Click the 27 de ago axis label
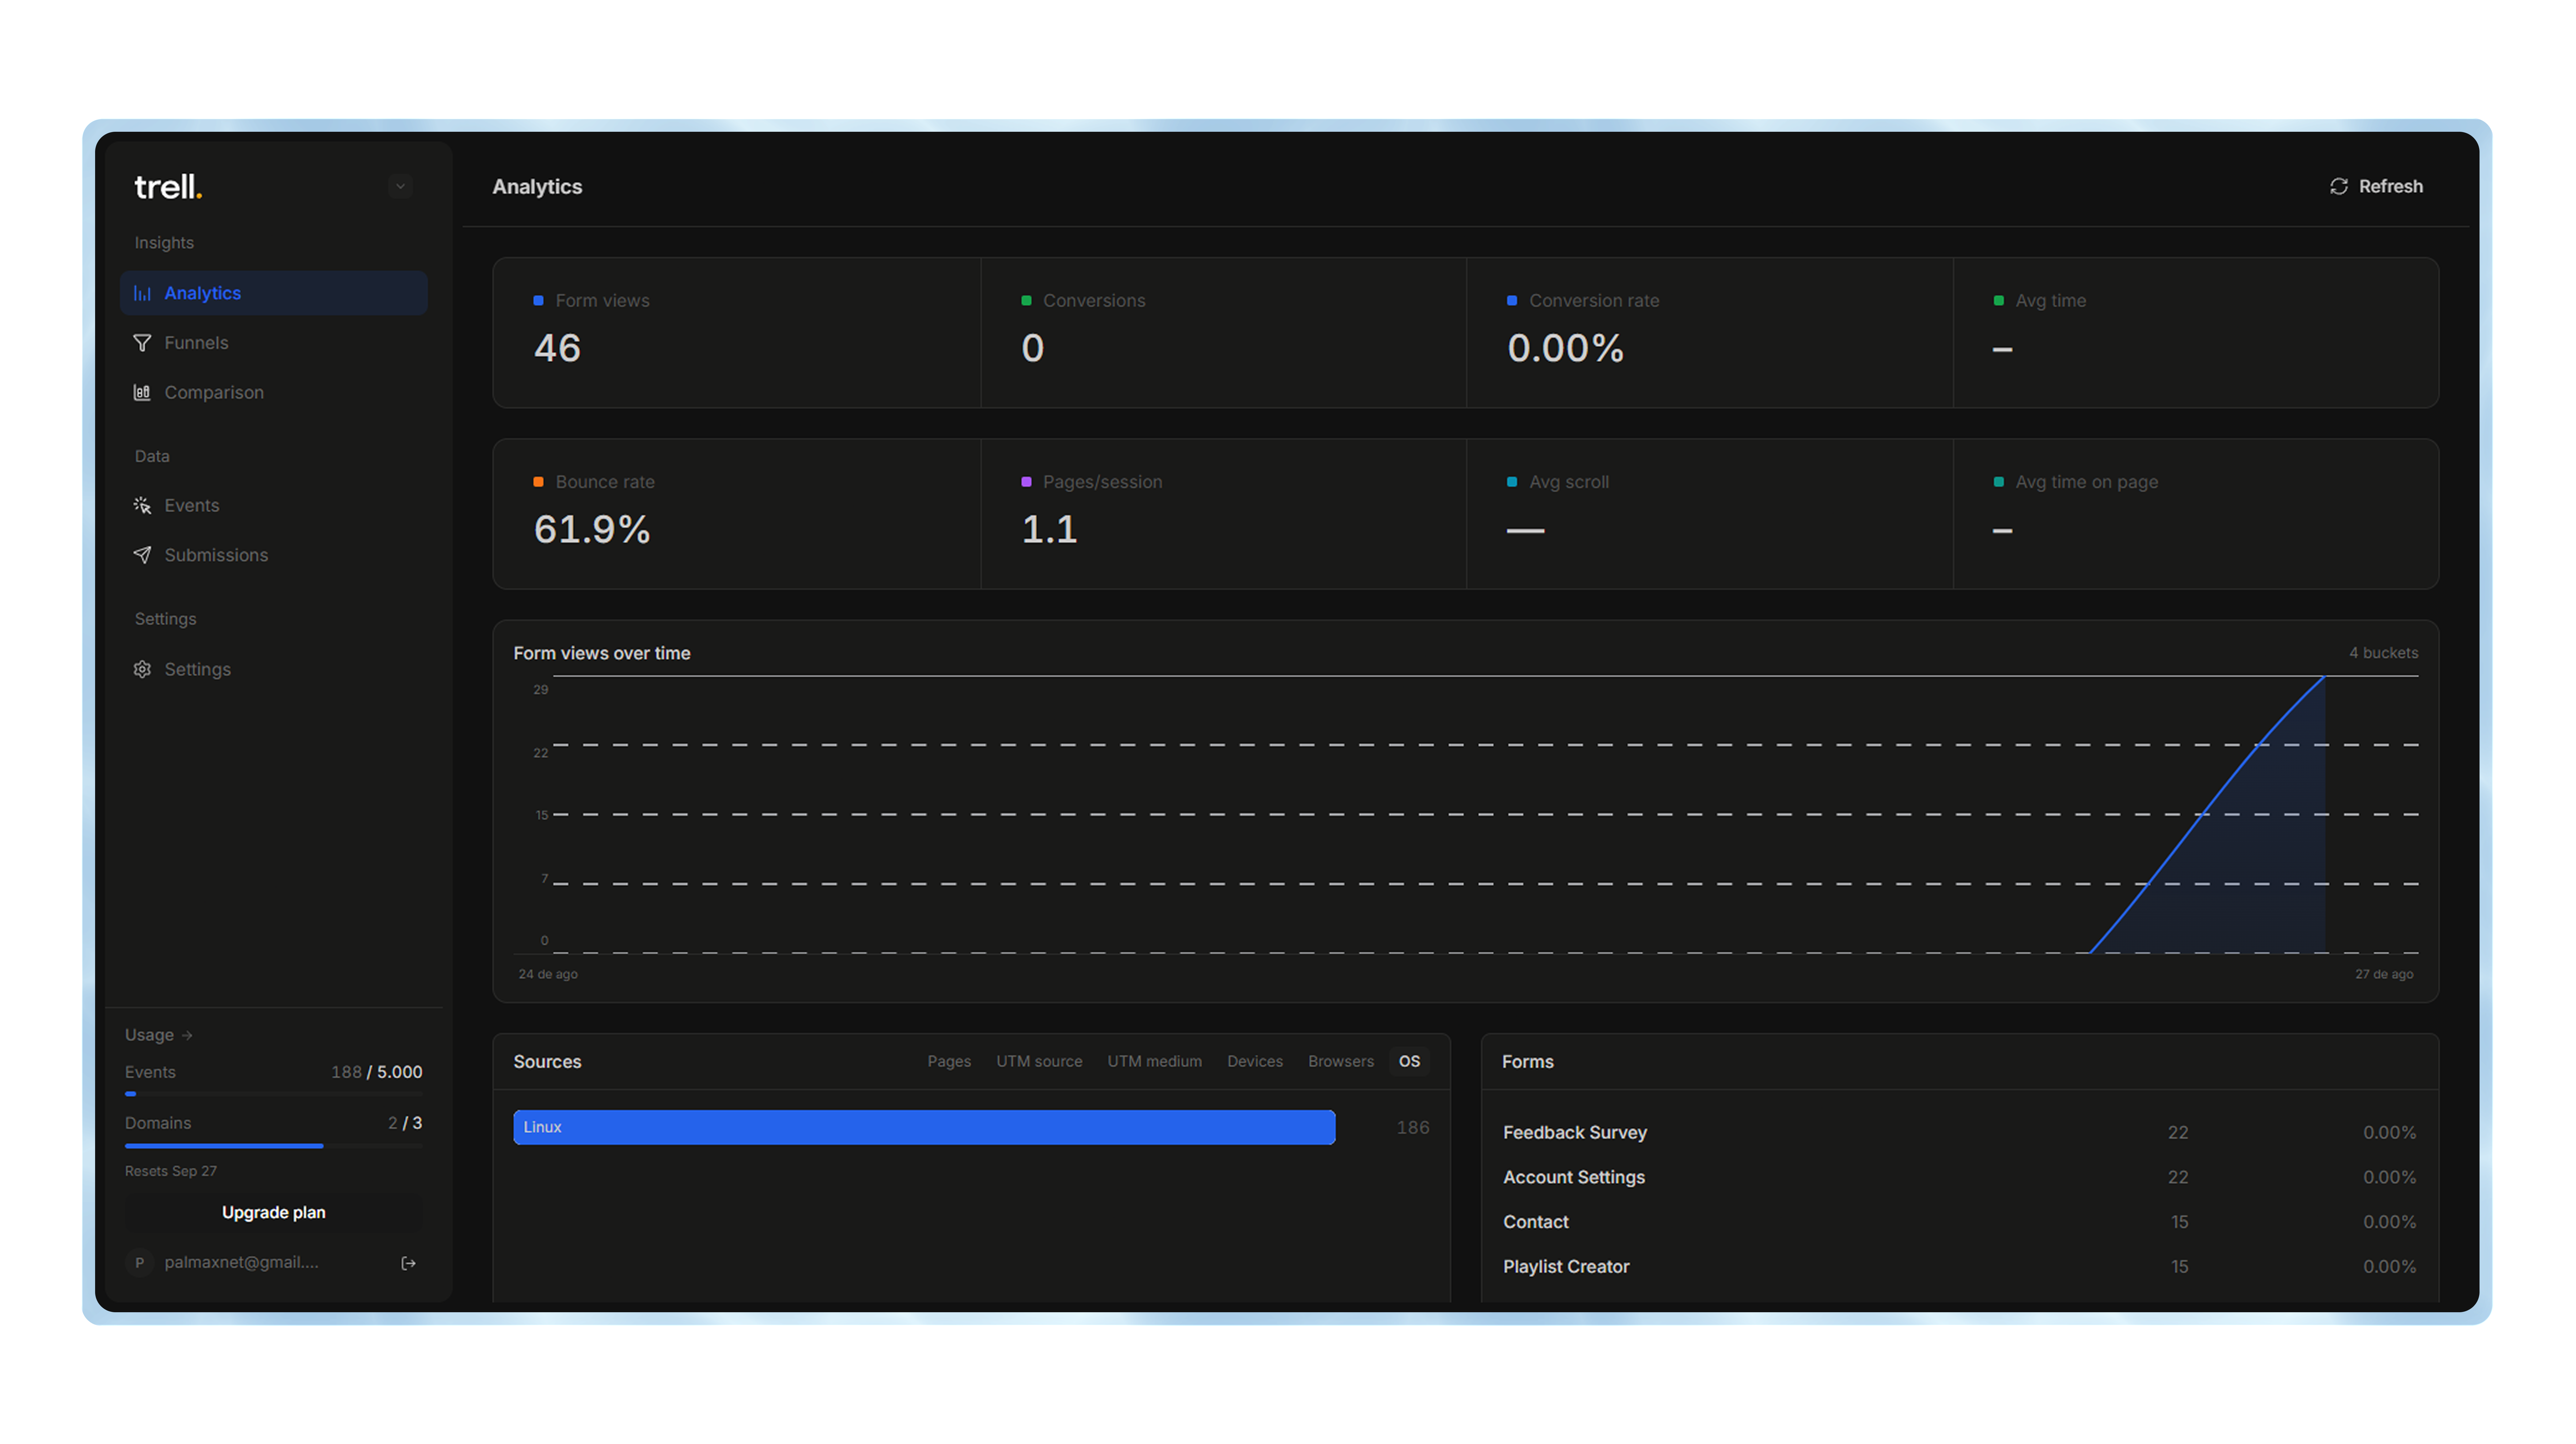Image resolution: width=2576 pixels, height=1444 pixels. click(x=2384, y=974)
